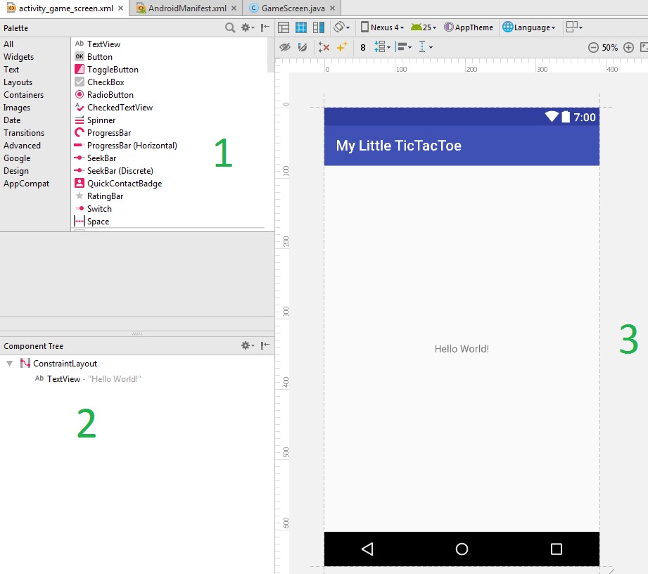Toggle Show Constraints eye icon

(x=285, y=47)
